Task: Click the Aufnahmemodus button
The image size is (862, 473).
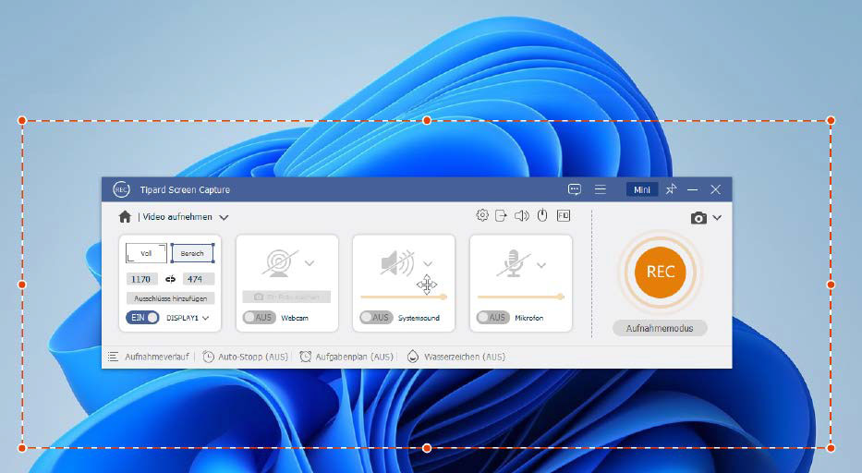Action: tap(660, 328)
